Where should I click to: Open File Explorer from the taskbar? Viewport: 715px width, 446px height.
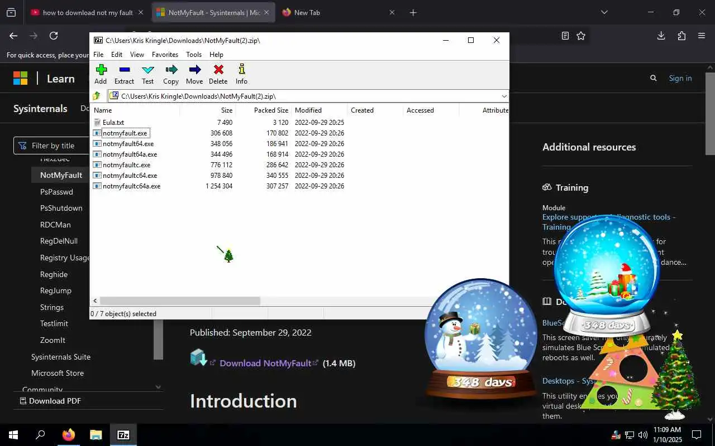tap(96, 435)
